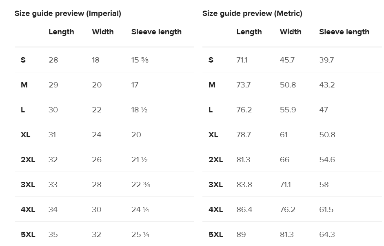
Task: Select the 55.9 width cell
Action: tap(288, 110)
